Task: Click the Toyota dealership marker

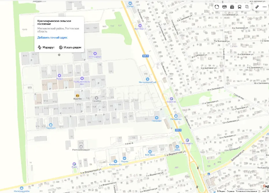Action: [124, 158]
